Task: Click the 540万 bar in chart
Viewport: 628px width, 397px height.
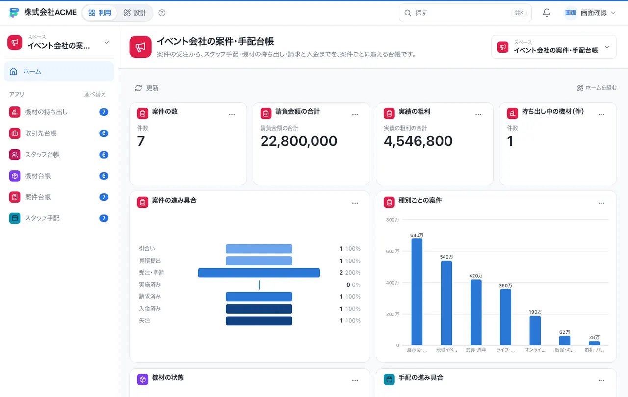Action: click(x=446, y=303)
